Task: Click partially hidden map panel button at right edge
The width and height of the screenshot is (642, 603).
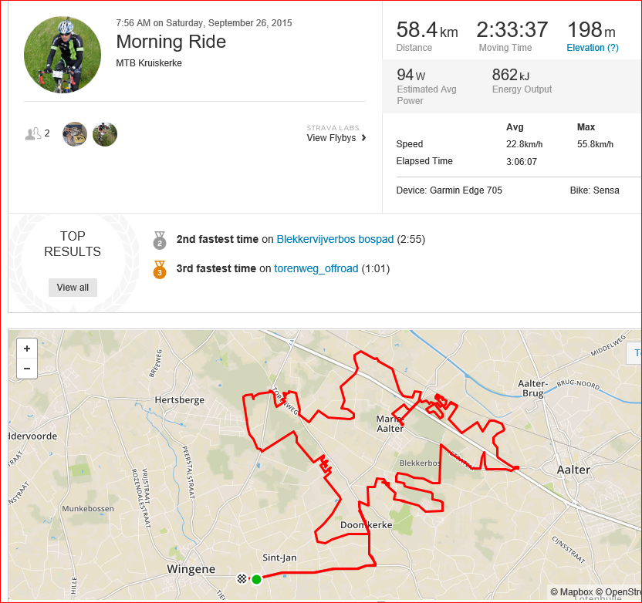Action: tap(634, 353)
